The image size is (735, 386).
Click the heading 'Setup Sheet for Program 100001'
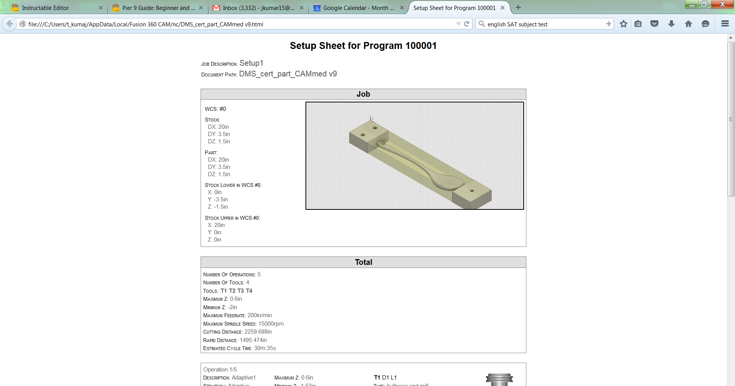[363, 46]
